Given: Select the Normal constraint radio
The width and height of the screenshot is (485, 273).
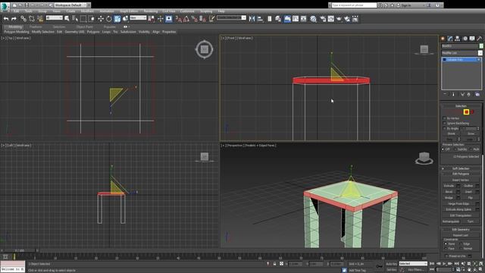Looking at the screenshot, I should click(x=461, y=248).
